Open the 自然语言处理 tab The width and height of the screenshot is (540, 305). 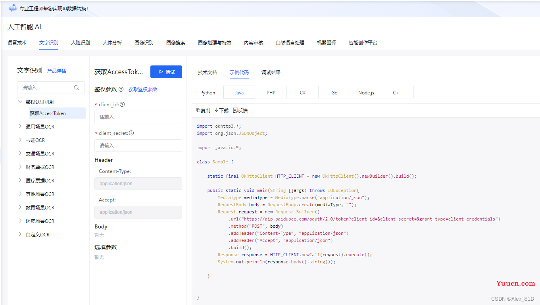coord(290,42)
